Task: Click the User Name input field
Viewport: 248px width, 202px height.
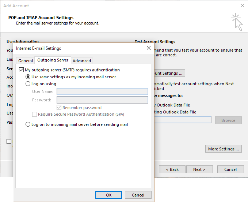Action: [102, 91]
